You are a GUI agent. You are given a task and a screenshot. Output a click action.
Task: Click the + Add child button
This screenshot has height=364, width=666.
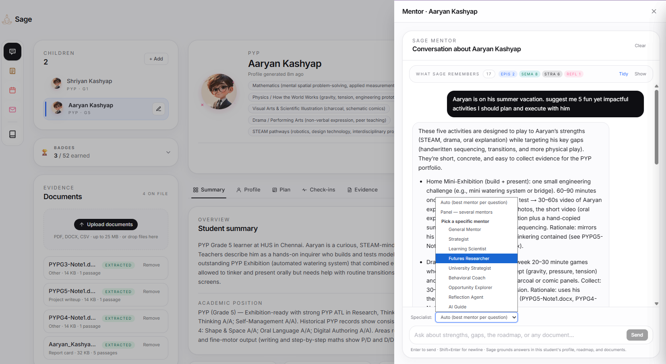pos(156,59)
